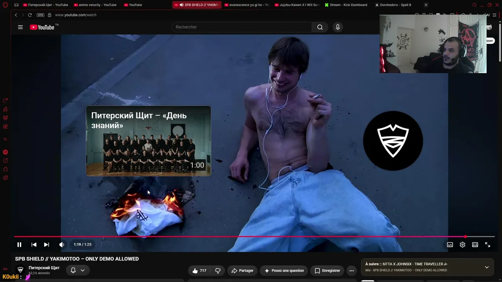Screen dimensions: 502x282
Task: Expand the 'À suivre' mix playlist panel
Action: (x=487, y=267)
